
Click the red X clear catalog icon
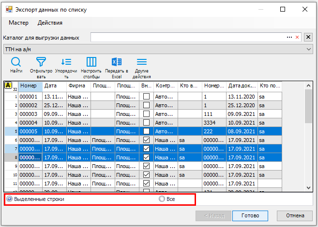(297, 37)
